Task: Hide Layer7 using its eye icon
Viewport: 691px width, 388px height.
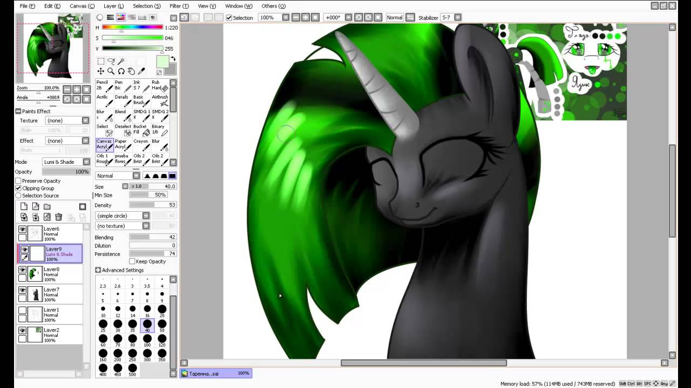Action: pos(22,290)
